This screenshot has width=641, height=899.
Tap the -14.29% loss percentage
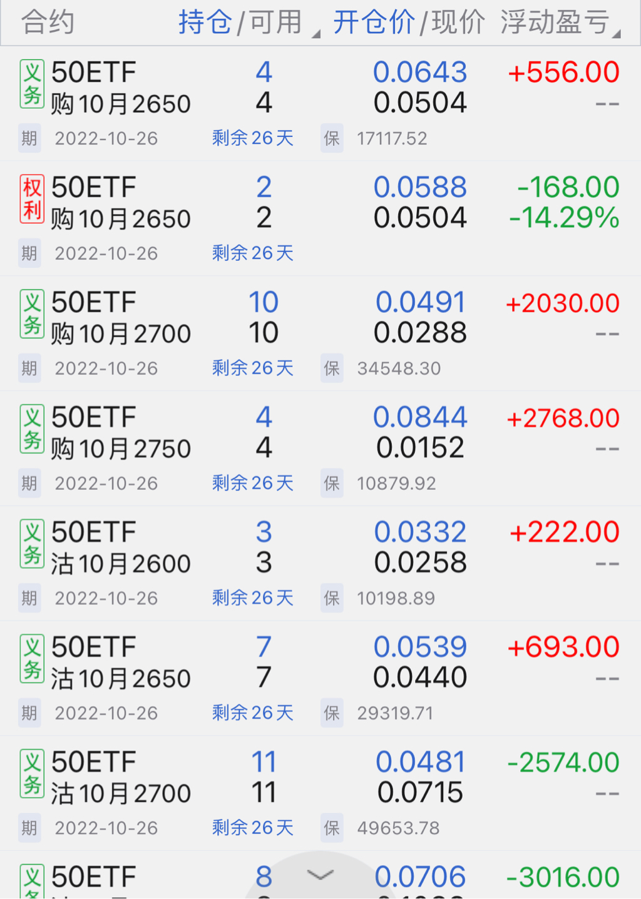point(564,218)
